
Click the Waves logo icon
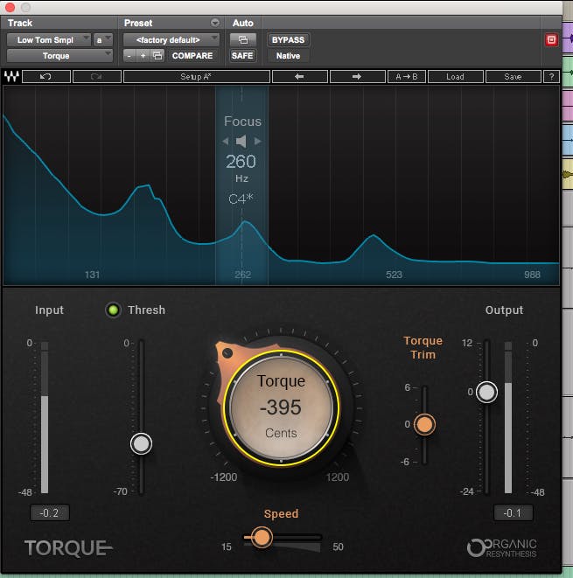[x=11, y=76]
